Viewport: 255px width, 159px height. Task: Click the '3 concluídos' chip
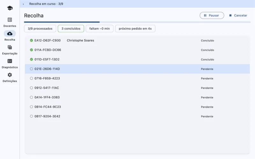[x=71, y=29]
